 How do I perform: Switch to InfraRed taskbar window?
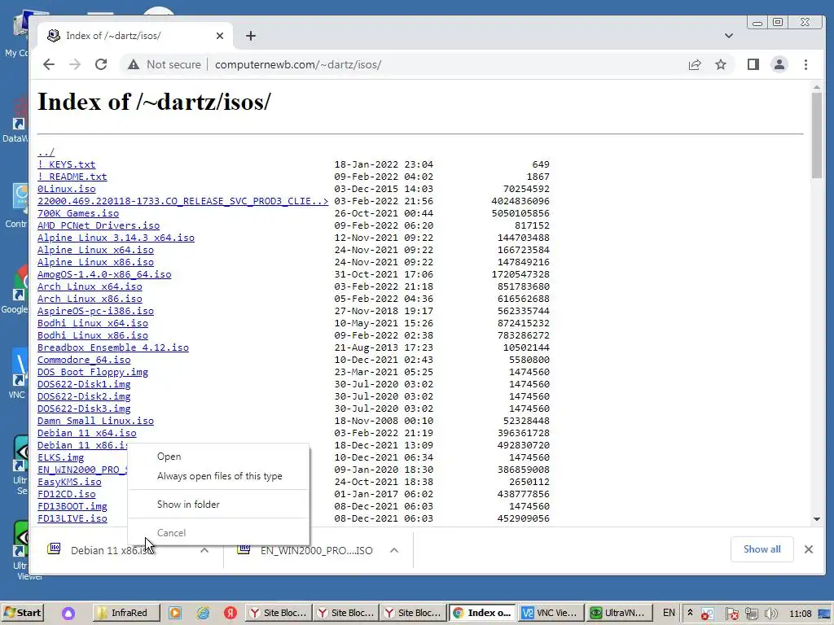tap(126, 613)
